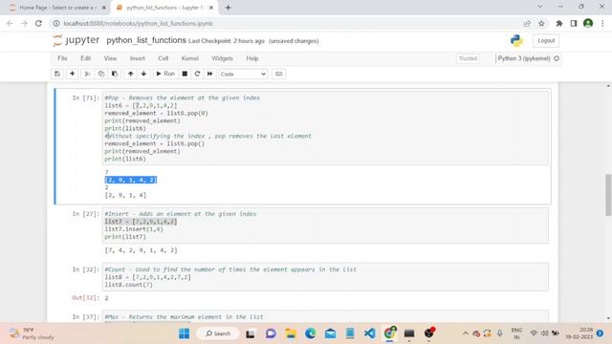612x344 pixels.
Task: Switch to Home Page browser tab
Action: (57, 8)
